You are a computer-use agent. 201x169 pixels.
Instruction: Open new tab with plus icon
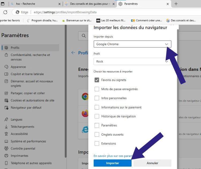[x=176, y=4]
